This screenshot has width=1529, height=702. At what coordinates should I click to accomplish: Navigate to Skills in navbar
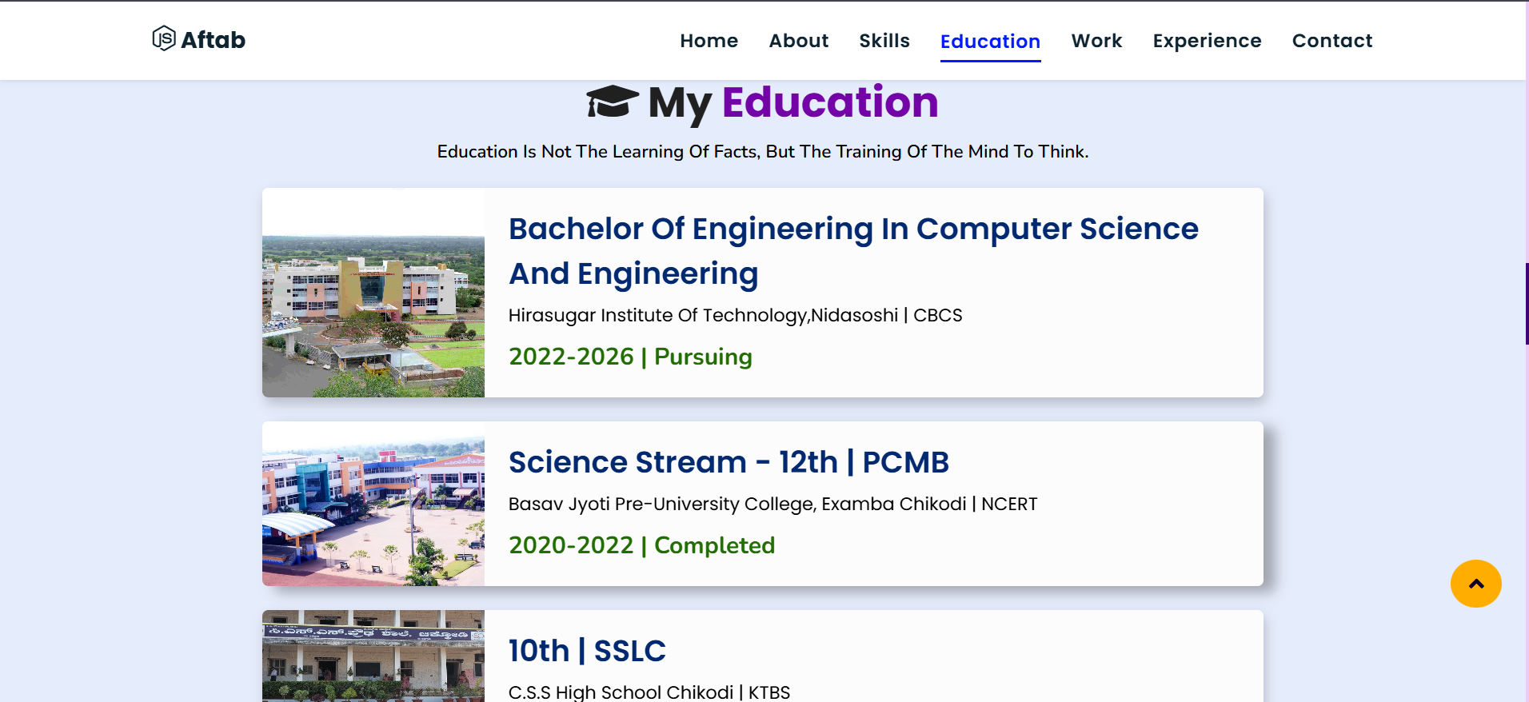884,41
